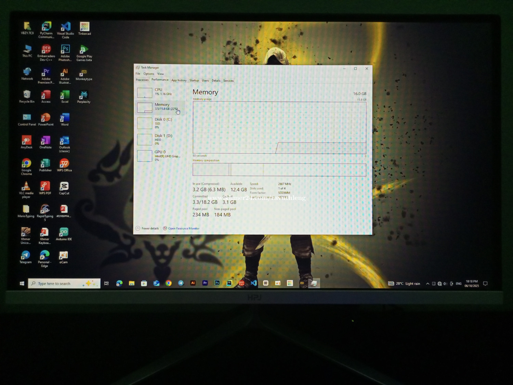Select OneNote desktop shortcut
Image resolution: width=513 pixels, height=385 pixels.
(x=45, y=142)
